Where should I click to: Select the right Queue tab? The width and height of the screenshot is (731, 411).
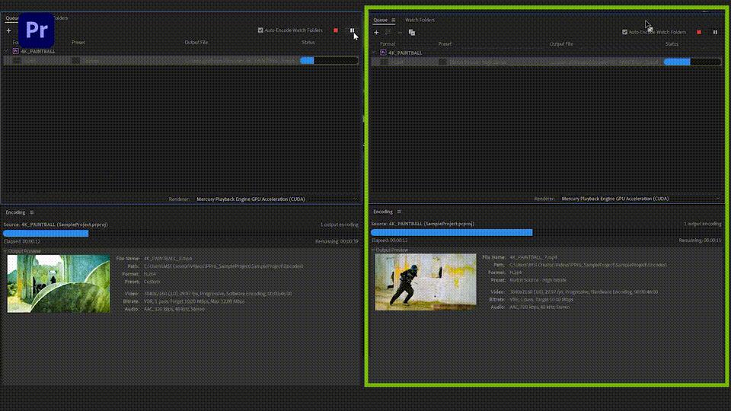click(380, 21)
